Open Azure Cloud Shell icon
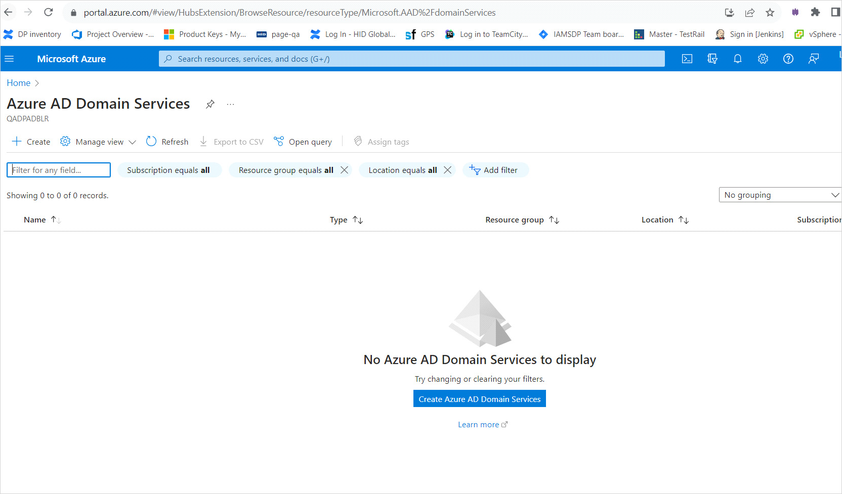The height and width of the screenshot is (494, 842). click(x=687, y=59)
